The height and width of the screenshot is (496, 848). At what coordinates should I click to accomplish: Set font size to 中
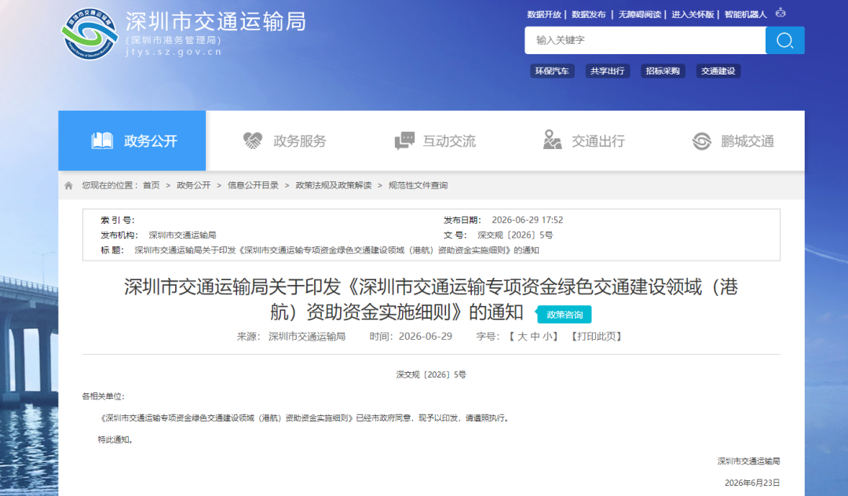(x=535, y=337)
